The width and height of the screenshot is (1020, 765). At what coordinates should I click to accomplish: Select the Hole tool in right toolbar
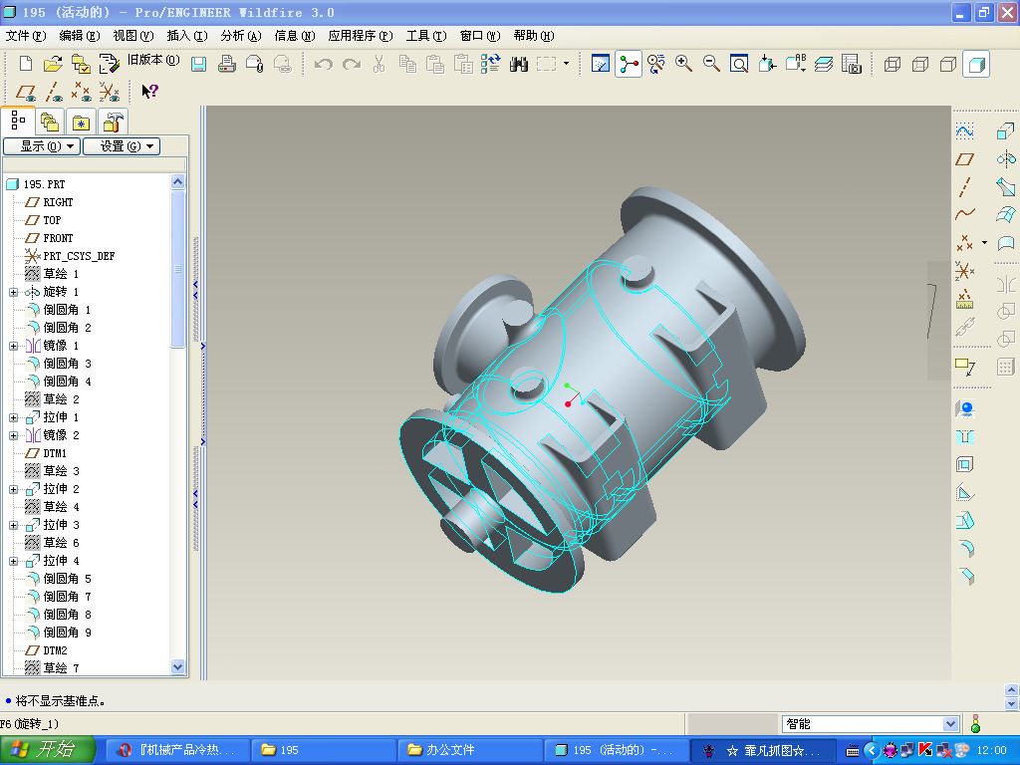(x=965, y=436)
